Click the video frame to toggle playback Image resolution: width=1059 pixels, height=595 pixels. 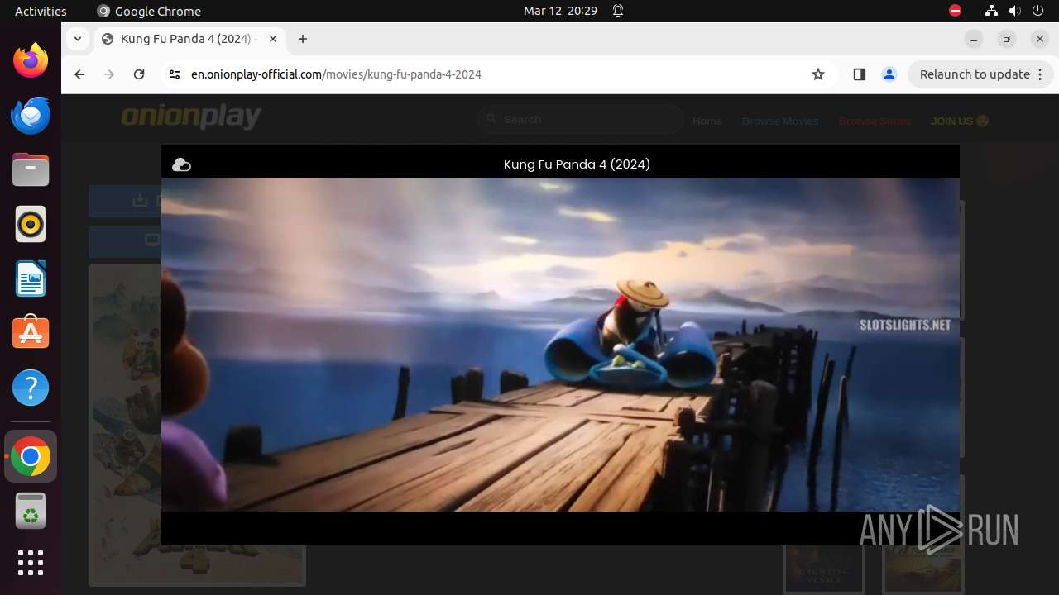click(x=560, y=345)
